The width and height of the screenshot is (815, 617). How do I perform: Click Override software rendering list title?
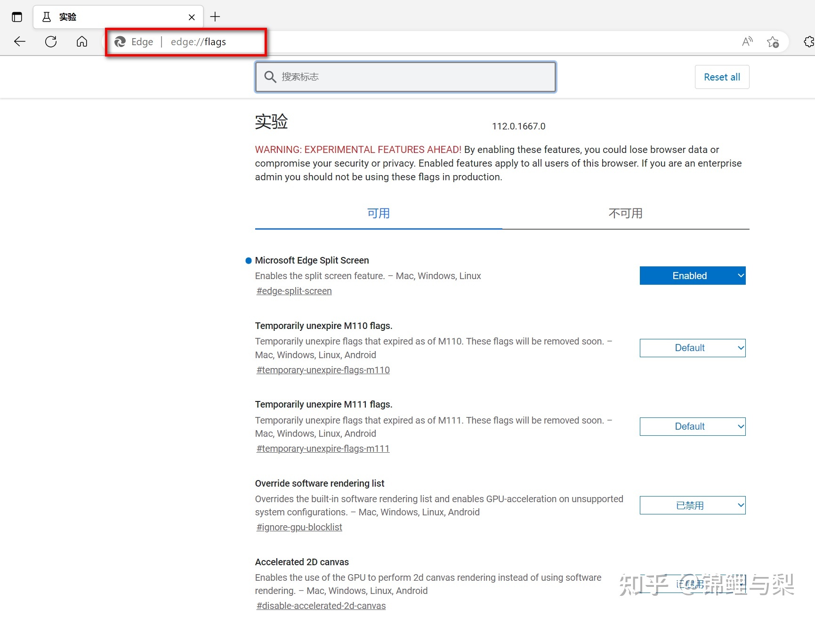point(320,483)
